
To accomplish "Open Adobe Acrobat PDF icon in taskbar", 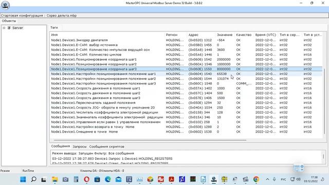I will click(171, 179).
